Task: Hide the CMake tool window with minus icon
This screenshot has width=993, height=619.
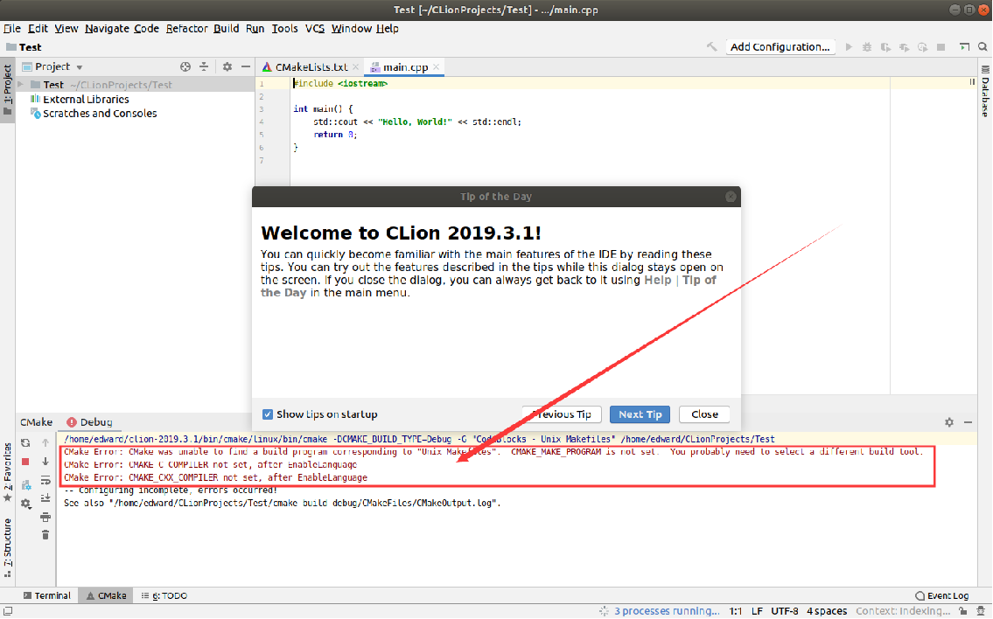Action: (968, 422)
